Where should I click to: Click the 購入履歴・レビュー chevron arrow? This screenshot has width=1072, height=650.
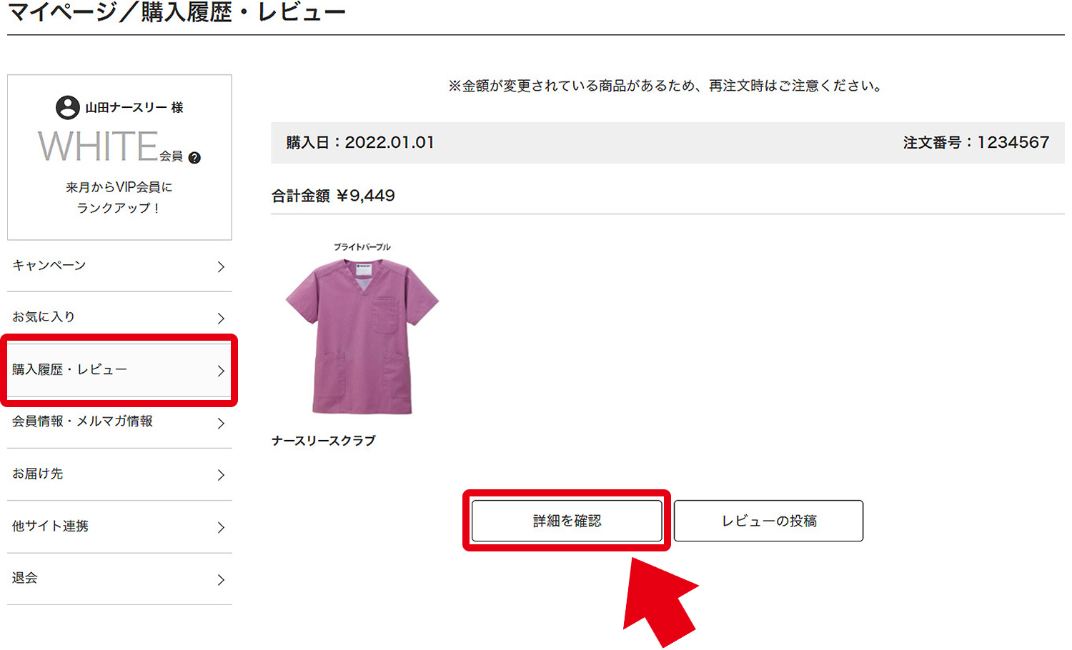click(221, 371)
